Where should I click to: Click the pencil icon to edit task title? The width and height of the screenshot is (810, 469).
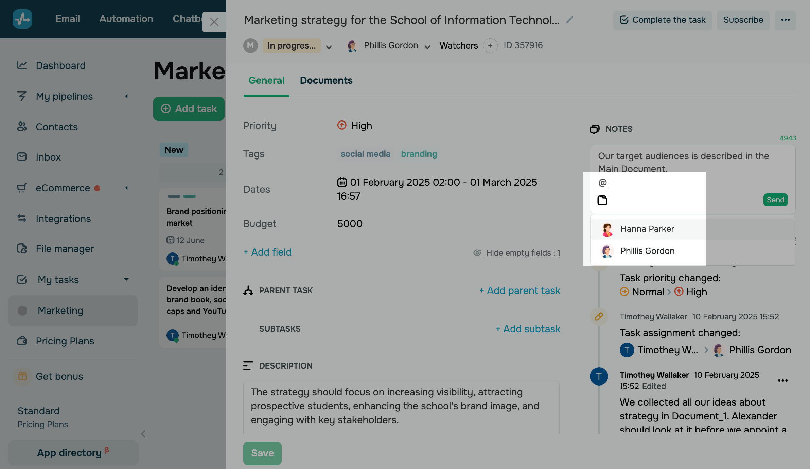click(569, 20)
